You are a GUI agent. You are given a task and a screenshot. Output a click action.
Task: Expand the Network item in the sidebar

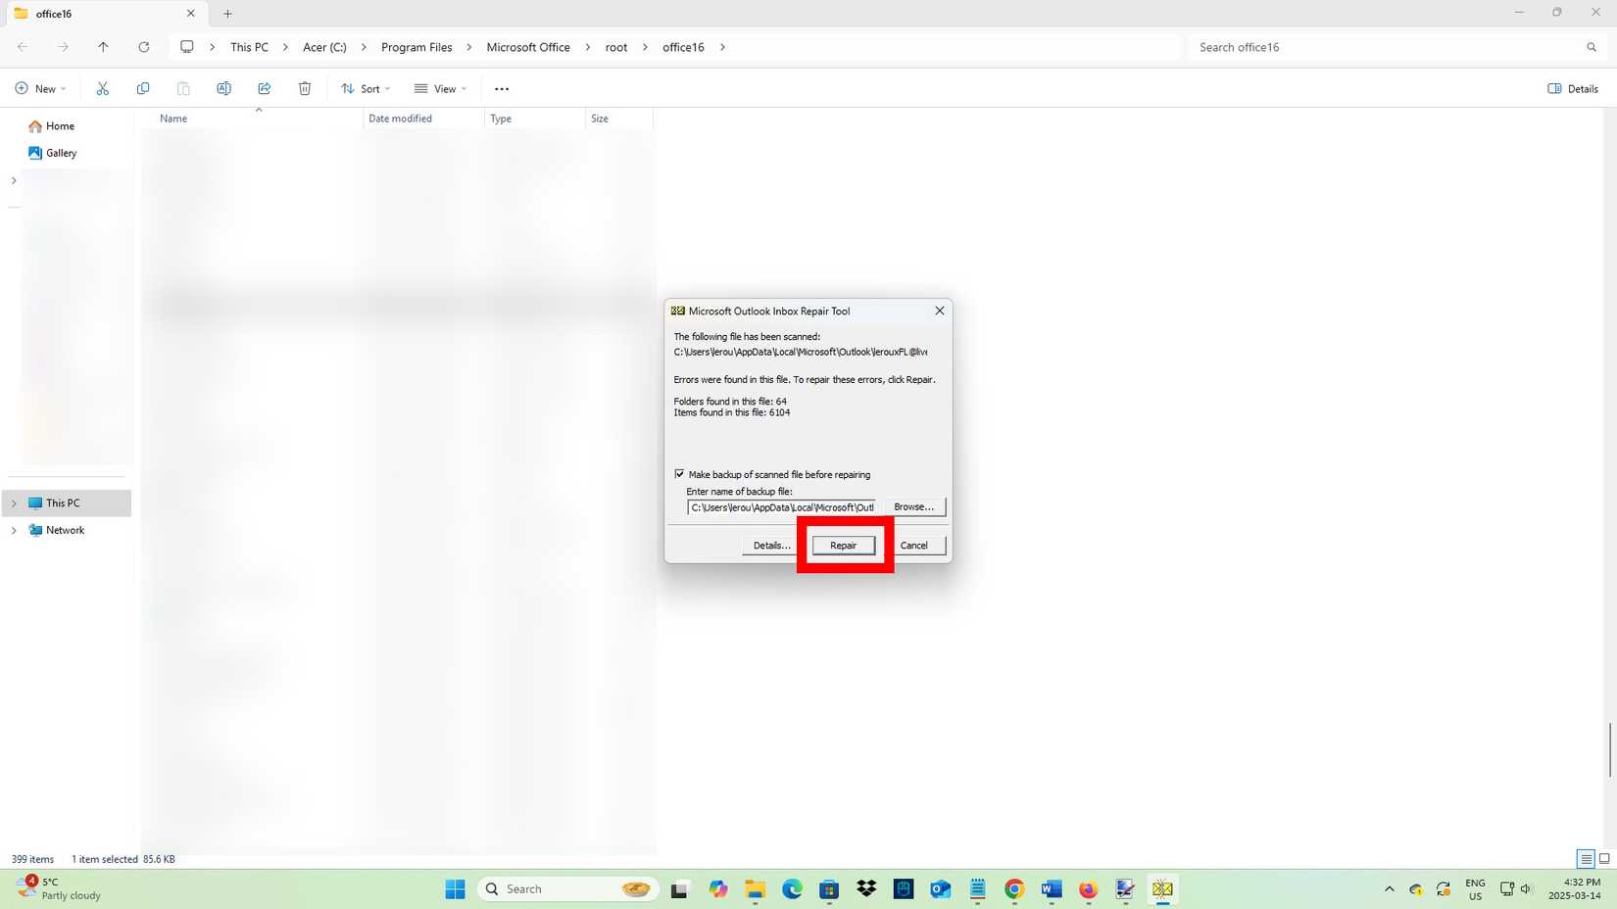coord(13,530)
